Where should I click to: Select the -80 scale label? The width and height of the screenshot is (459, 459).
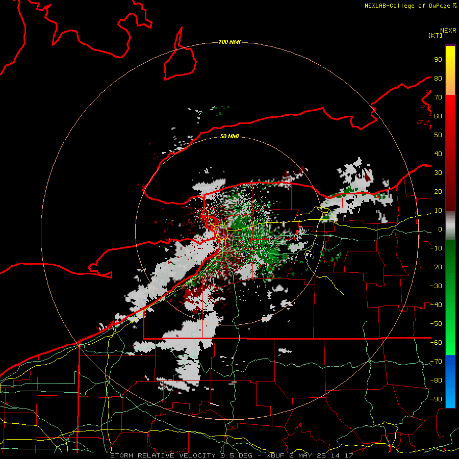click(x=436, y=380)
